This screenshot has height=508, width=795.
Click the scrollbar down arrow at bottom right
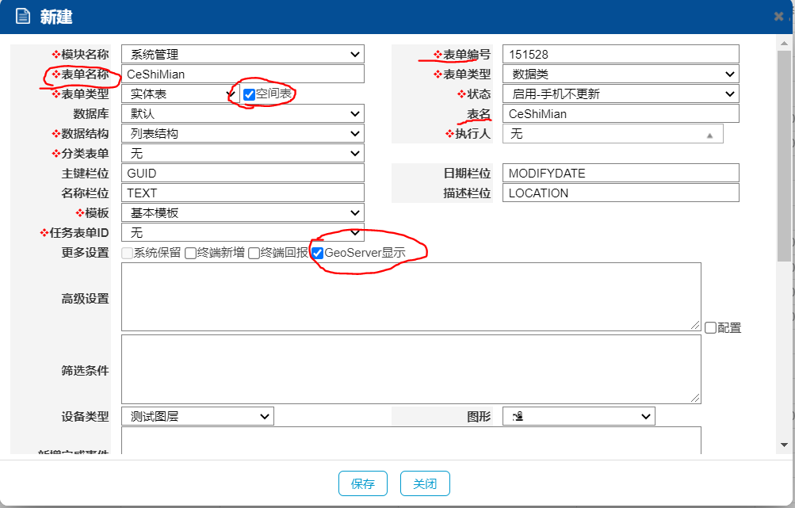tap(784, 445)
